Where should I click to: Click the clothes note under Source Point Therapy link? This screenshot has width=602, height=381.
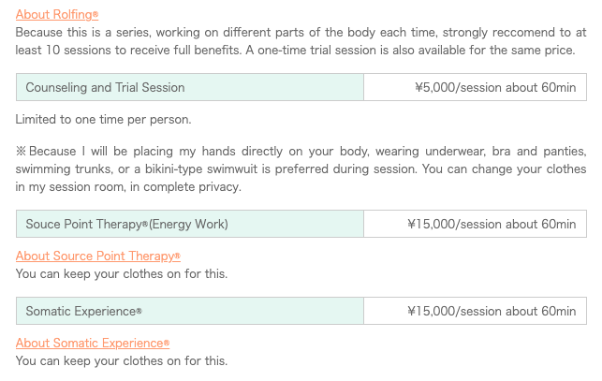pyautogui.click(x=122, y=274)
